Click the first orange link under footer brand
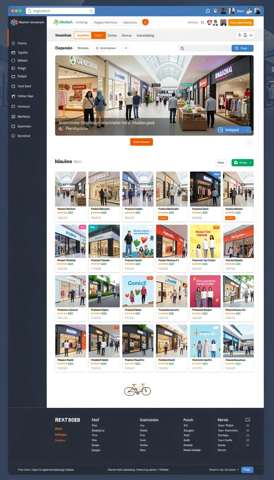The width and height of the screenshot is (274, 480). point(59,429)
